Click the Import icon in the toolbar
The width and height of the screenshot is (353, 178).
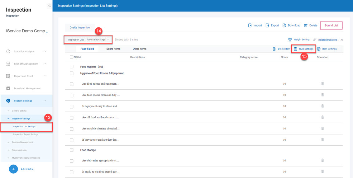tap(250, 26)
